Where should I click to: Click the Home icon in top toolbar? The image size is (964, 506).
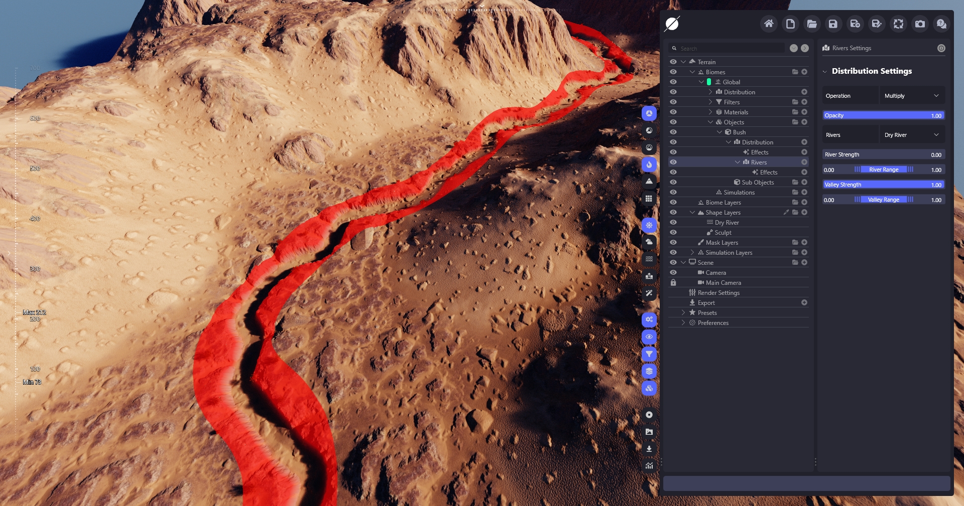[769, 24]
